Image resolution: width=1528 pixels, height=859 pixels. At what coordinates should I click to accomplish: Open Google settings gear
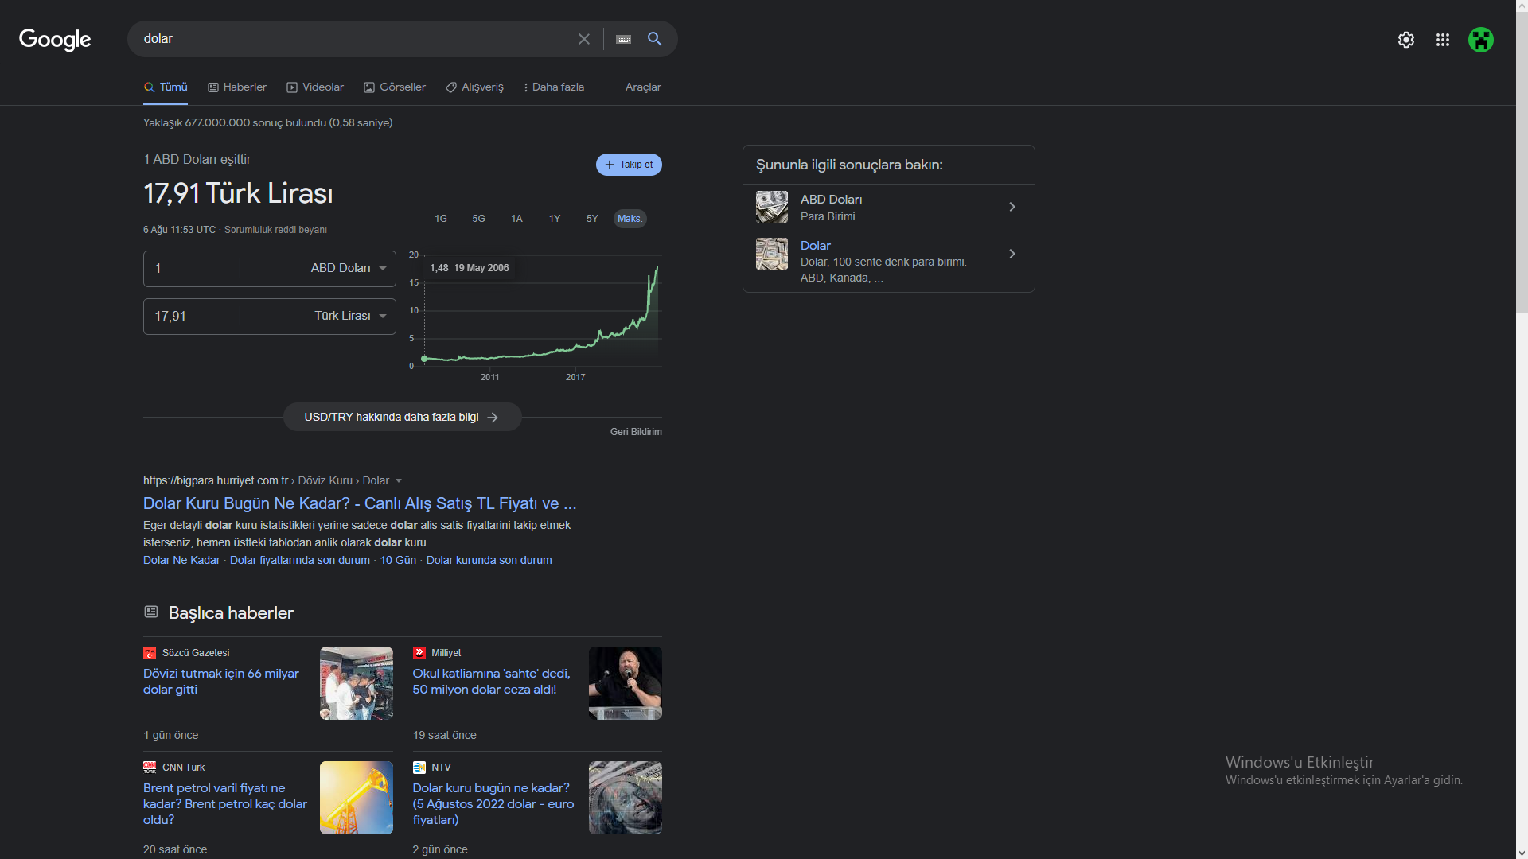1406,40
